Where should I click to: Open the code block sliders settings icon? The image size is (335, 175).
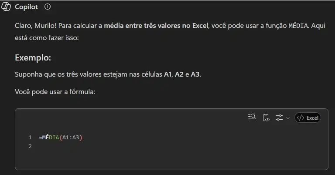click(279, 118)
